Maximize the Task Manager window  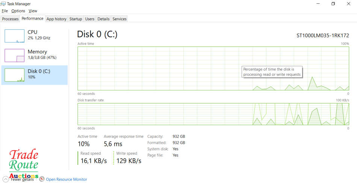tap(333, 4)
